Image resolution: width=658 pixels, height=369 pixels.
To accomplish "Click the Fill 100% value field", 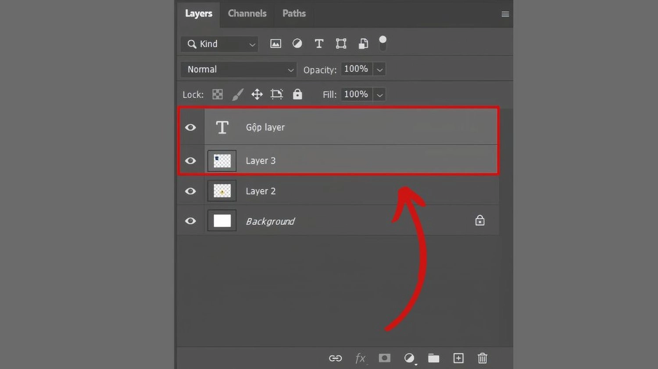I will [356, 94].
